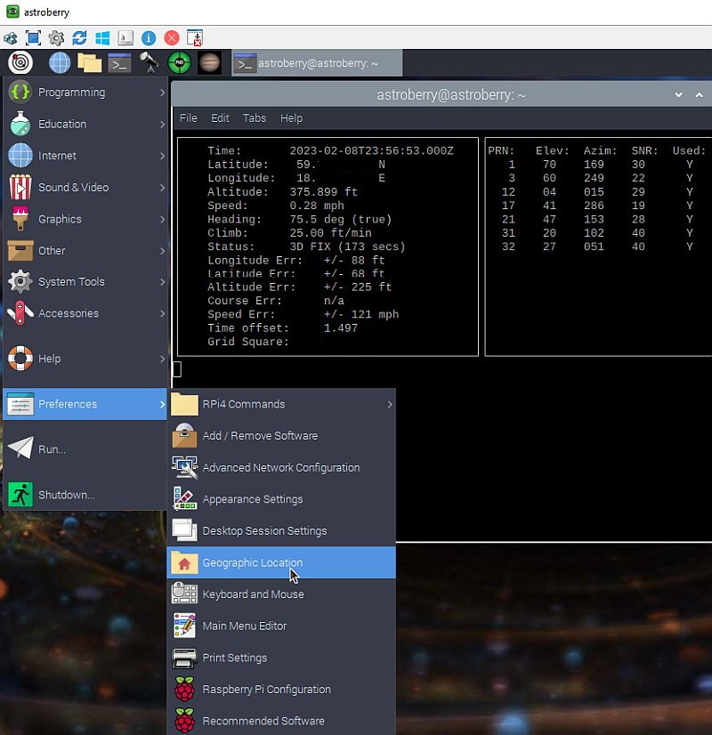Open Desktop Session Settings

coord(281,530)
